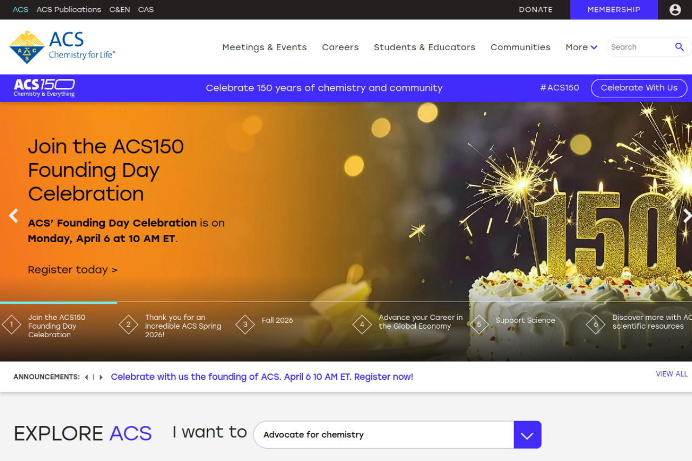
Task: Show previous announcement with left triangle
Action: click(x=86, y=377)
